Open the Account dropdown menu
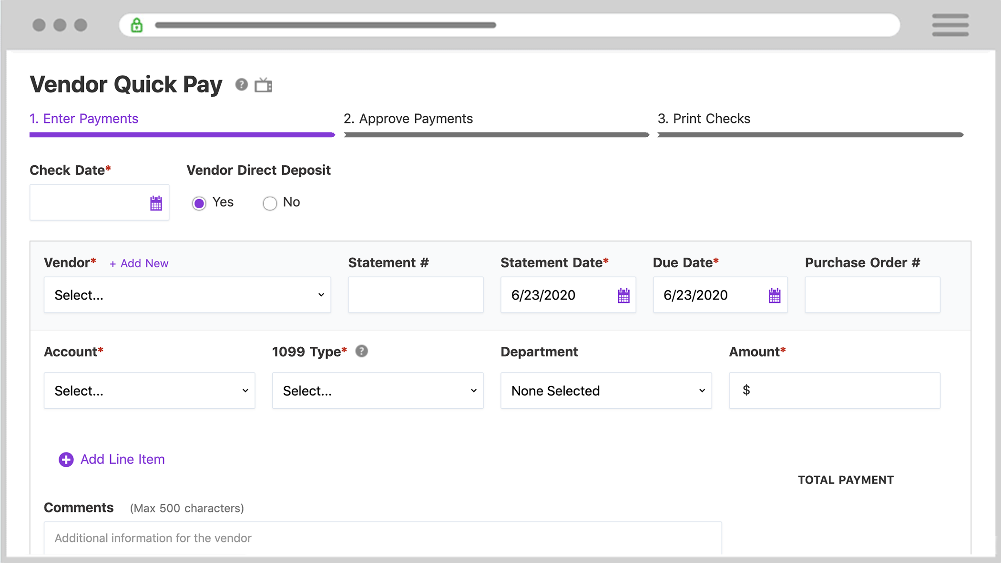1001x563 pixels. point(149,391)
